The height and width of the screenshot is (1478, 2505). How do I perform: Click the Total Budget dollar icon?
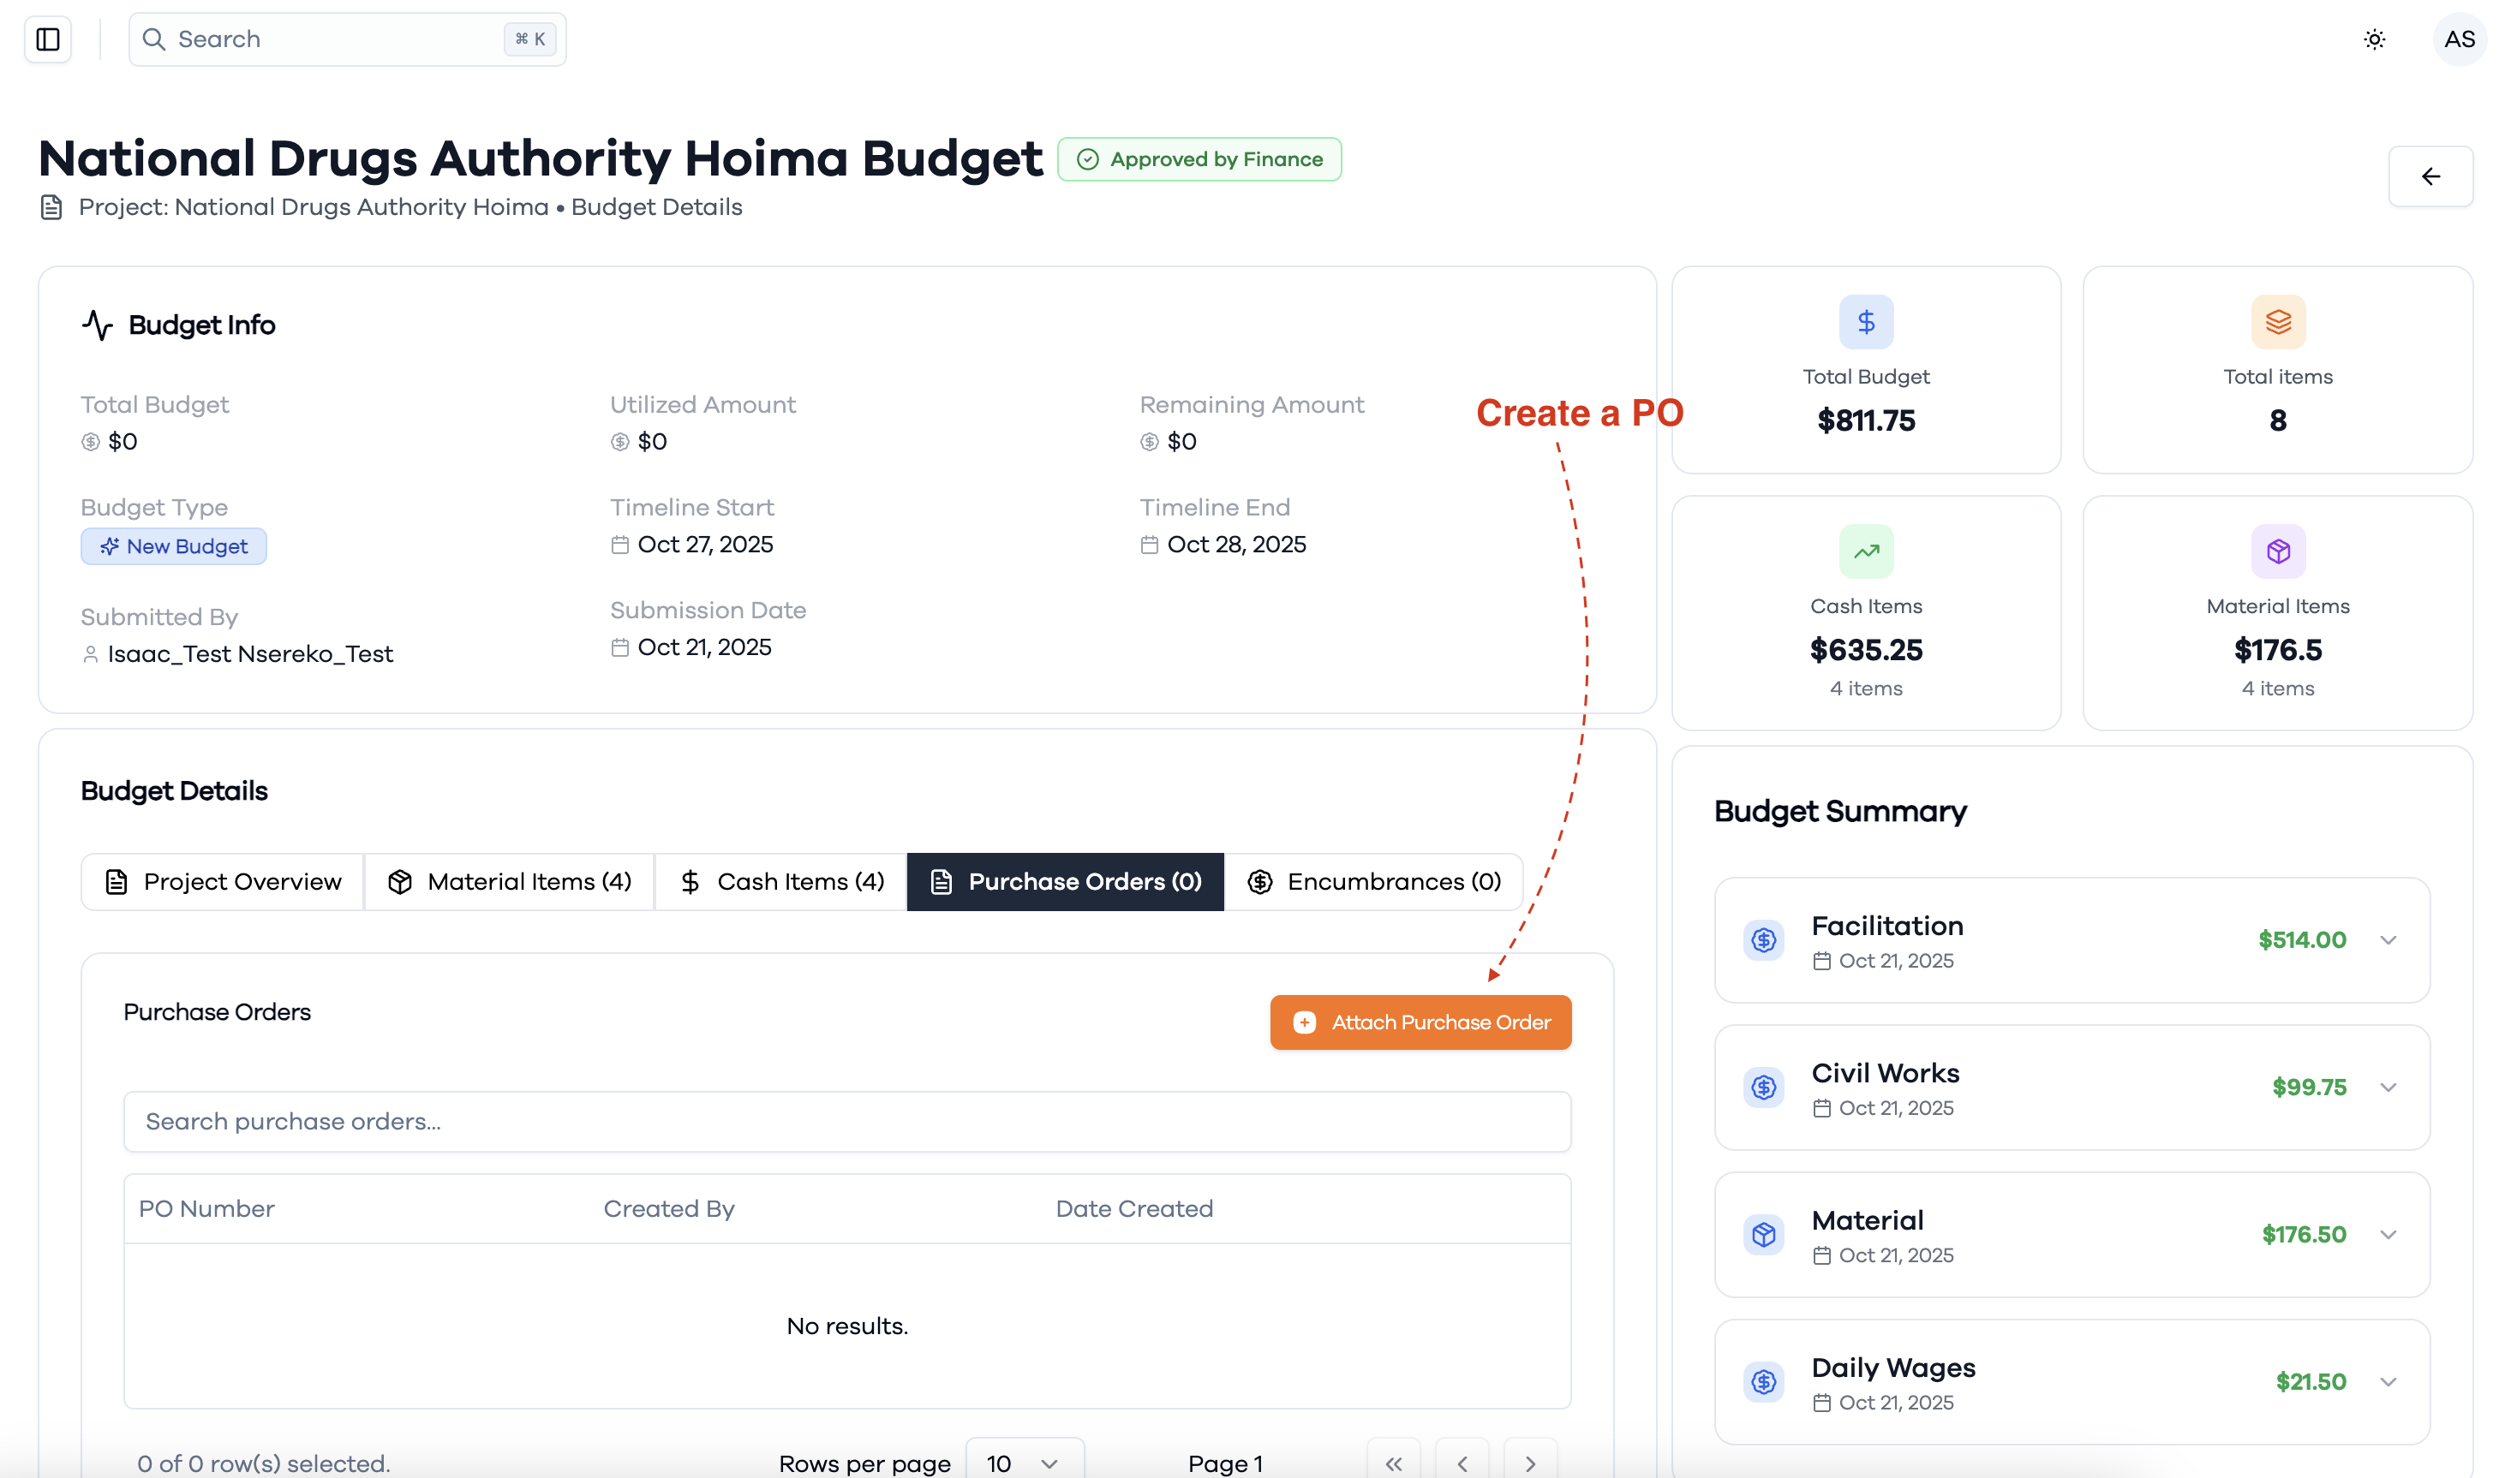point(1865,322)
